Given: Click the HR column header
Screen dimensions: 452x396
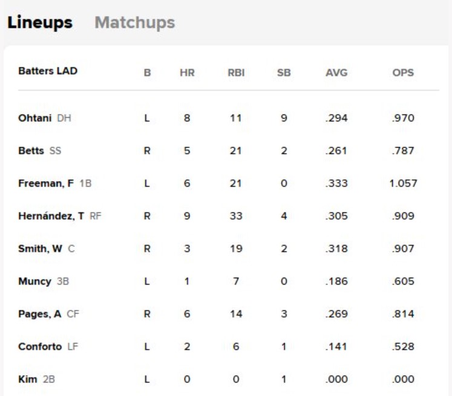Looking at the screenshot, I should pyautogui.click(x=187, y=73).
